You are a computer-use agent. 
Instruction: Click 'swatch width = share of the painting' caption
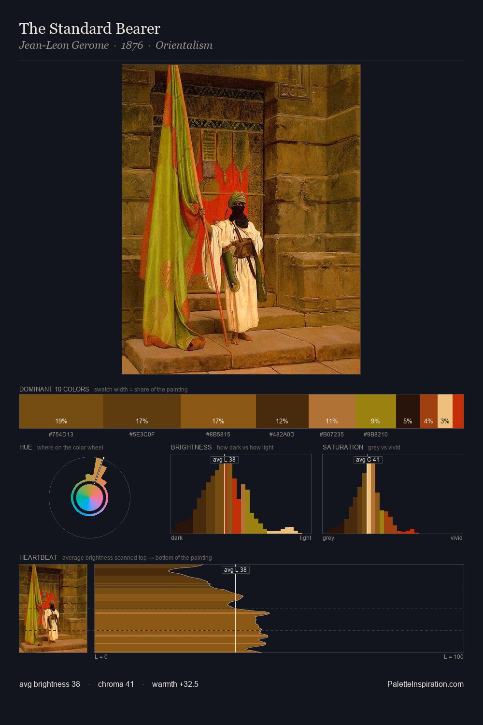coord(141,390)
